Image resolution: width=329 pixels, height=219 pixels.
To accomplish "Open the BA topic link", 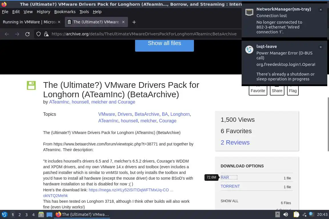I will coord(165,114).
